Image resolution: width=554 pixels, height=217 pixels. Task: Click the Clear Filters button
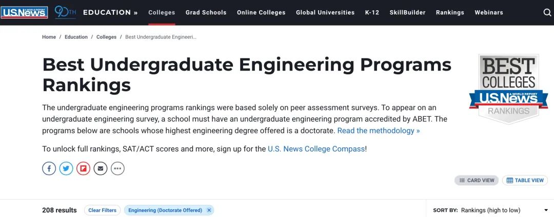pos(103,210)
